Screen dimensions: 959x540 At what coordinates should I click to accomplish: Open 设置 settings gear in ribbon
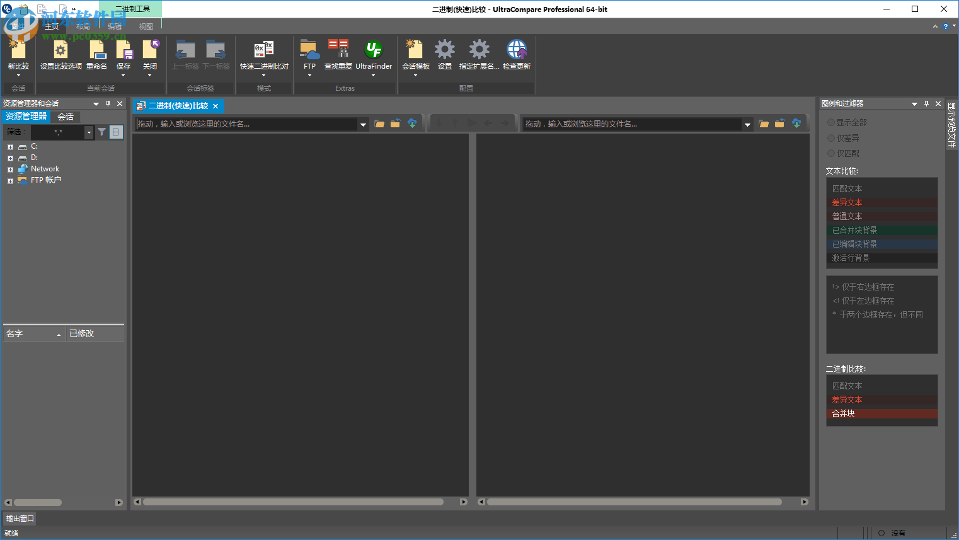pyautogui.click(x=445, y=50)
